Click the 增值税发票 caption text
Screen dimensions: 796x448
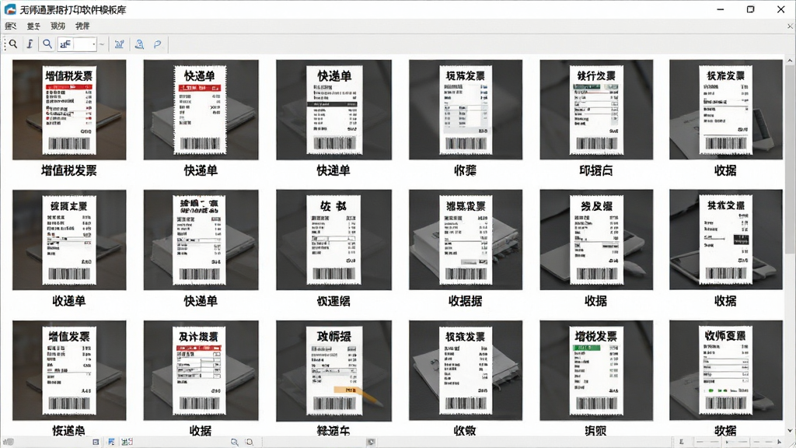click(69, 170)
